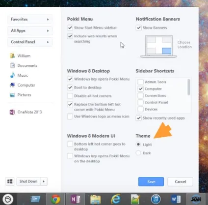Open iTunes from the taskbar
This screenshot has height=205, width=208.
(156, 199)
